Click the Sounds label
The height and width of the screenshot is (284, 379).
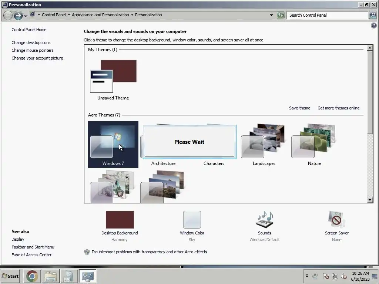[x=264, y=233]
